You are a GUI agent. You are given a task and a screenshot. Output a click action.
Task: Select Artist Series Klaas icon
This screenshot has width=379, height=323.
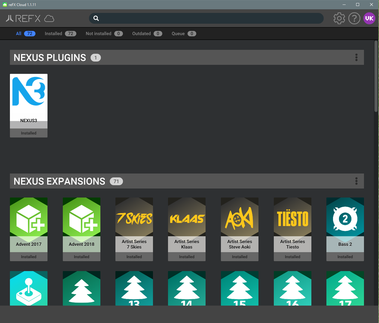[187, 217]
